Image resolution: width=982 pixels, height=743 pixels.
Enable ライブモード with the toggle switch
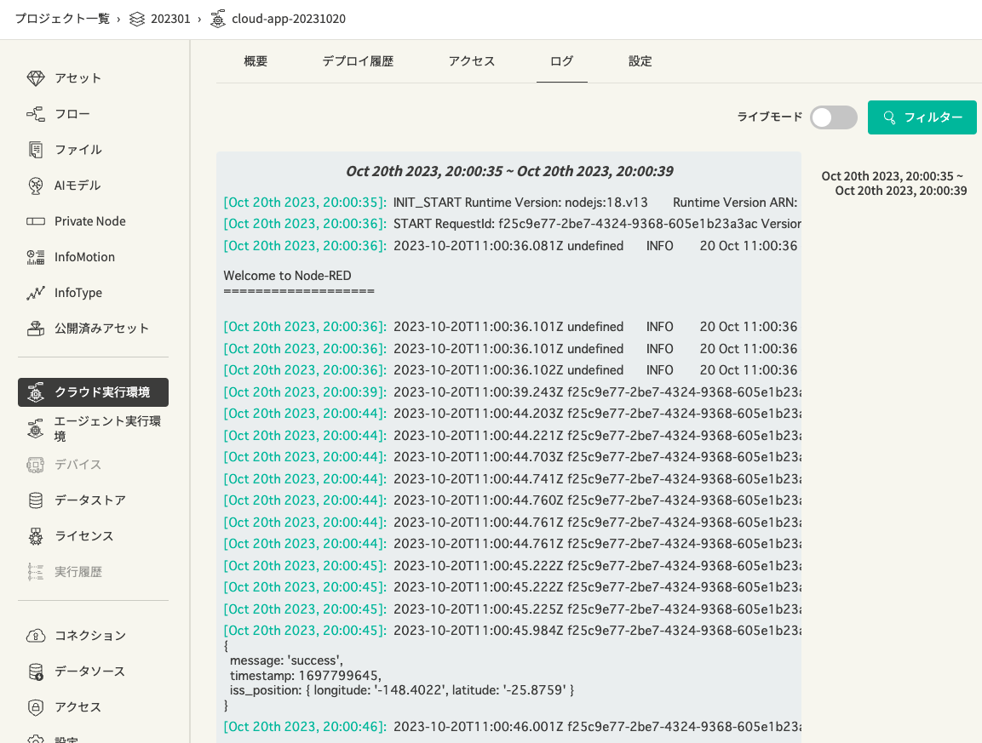833,117
